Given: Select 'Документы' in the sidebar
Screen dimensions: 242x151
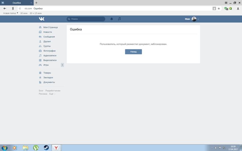Looking at the screenshot, I should tap(49, 82).
